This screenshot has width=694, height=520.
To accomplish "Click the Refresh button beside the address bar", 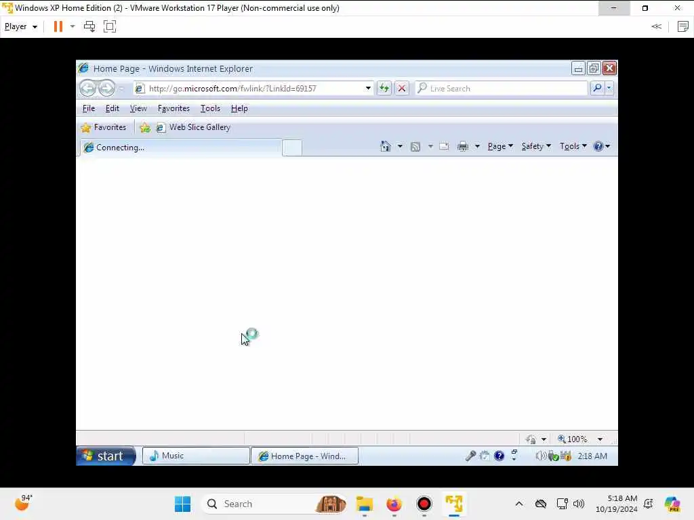I will point(384,89).
